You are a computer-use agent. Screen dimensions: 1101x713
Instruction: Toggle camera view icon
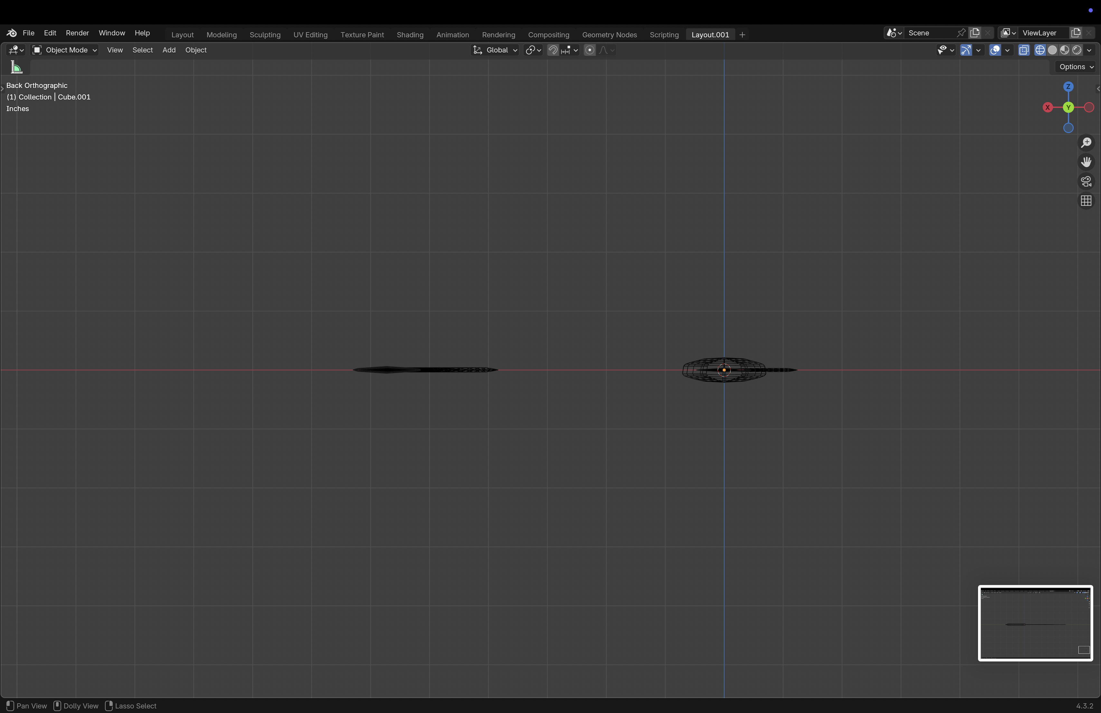1086,181
